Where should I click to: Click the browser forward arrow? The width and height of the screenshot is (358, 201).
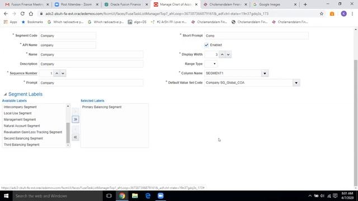click(14, 13)
